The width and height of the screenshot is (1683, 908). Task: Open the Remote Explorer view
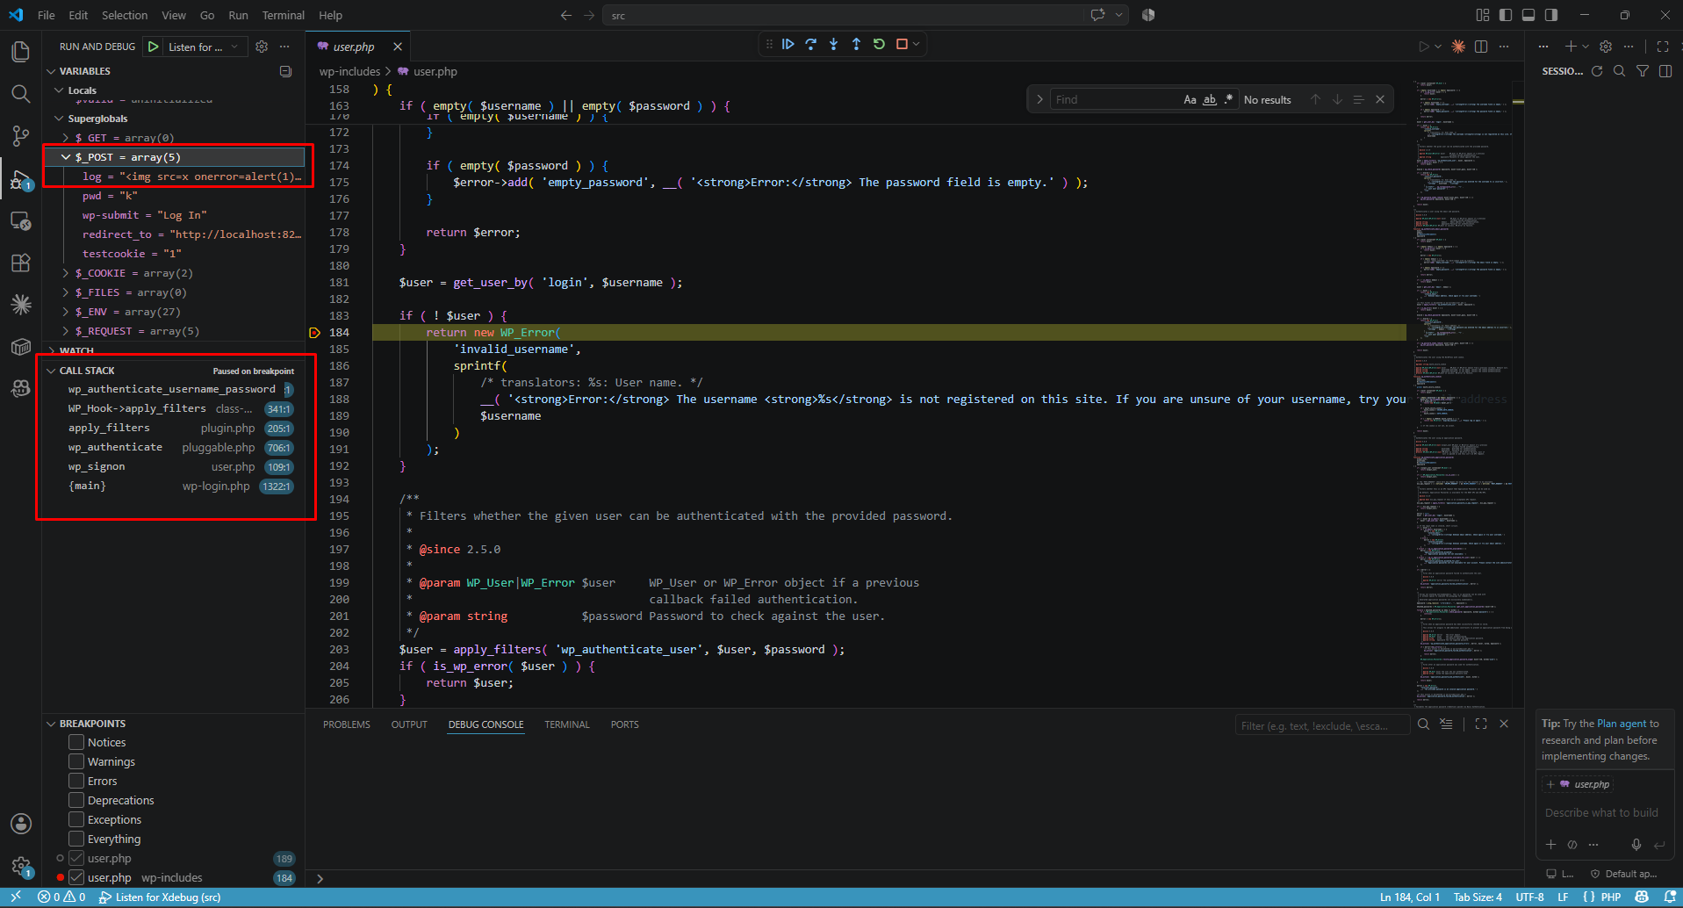(20, 221)
